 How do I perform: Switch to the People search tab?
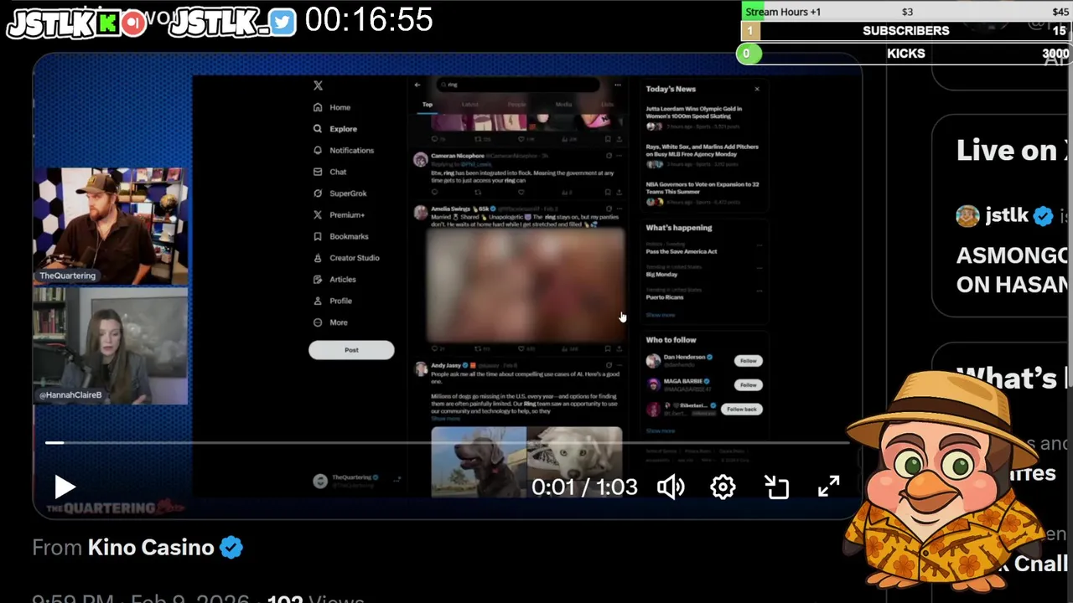pyautogui.click(x=517, y=105)
